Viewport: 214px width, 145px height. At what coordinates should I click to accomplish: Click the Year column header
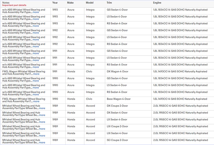55,3
